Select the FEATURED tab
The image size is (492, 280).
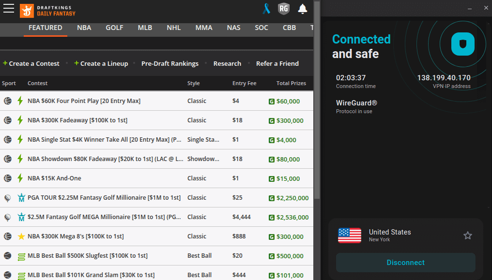coord(46,28)
